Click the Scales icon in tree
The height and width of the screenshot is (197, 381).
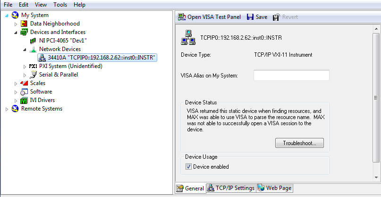pyautogui.click(x=24, y=83)
